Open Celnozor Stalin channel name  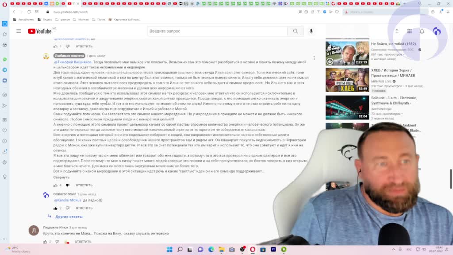click(x=65, y=194)
